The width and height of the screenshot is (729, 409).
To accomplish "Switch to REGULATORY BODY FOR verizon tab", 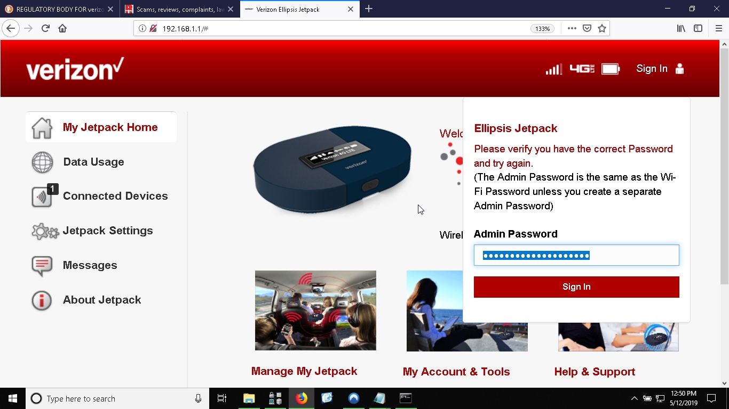I will [60, 9].
